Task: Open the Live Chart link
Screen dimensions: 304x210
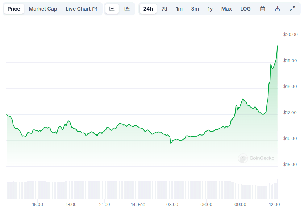Action: coord(81,9)
